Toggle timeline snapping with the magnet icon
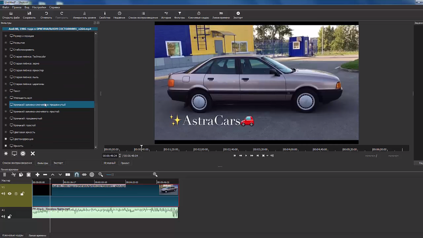This screenshot has width=423, height=238. pos(76,175)
